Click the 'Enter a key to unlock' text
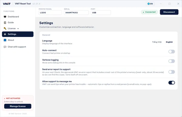The image size is (182, 117). pyautogui.click(x=14, y=102)
